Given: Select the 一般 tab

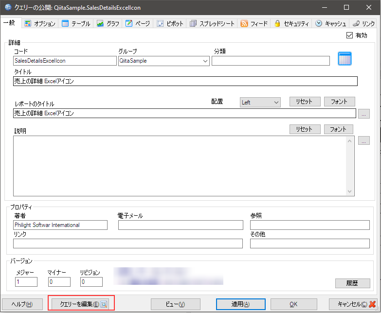Looking at the screenshot, I should click(10, 23).
